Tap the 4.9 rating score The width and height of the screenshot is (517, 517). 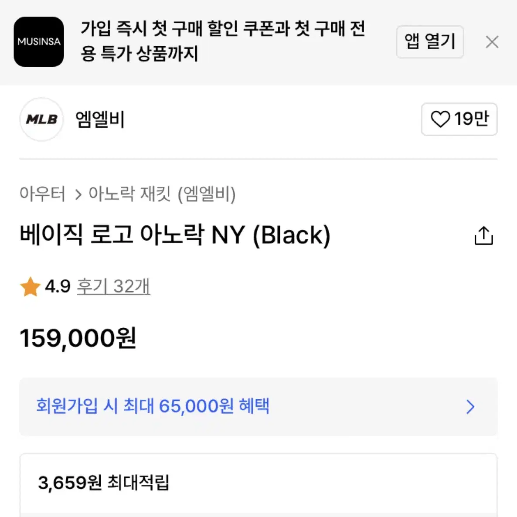58,286
